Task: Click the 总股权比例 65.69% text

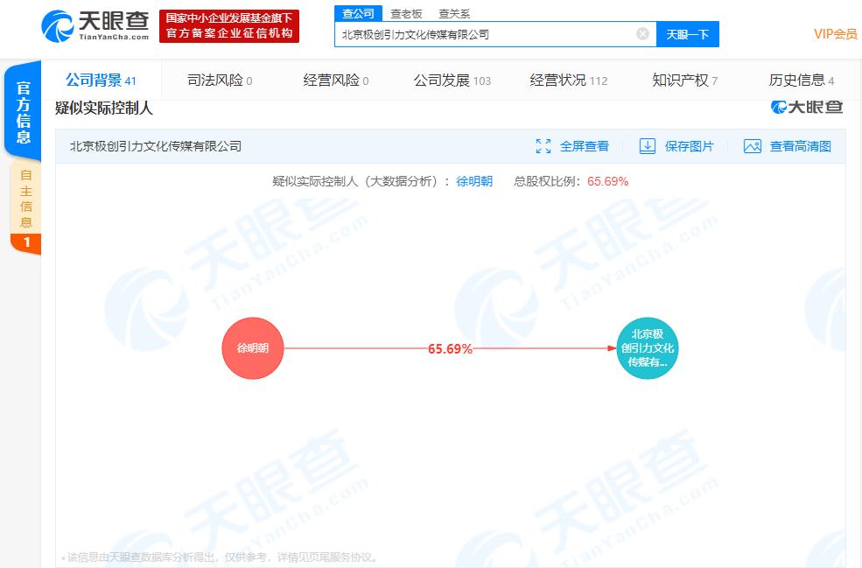Action: pyautogui.click(x=571, y=181)
